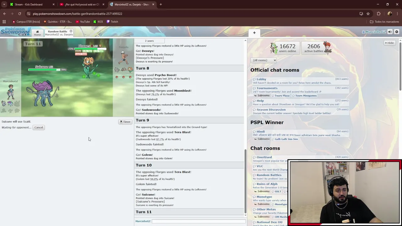Open the Twitch bookmark
Image resolution: width=402 pixels, height=226 pixels.
coord(112,22)
